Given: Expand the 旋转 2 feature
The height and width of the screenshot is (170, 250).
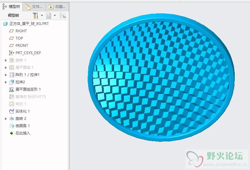Looking at the screenshot, I should click(6, 119).
